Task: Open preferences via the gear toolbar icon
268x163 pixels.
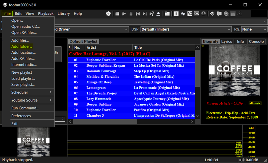Action: [x=108, y=14]
